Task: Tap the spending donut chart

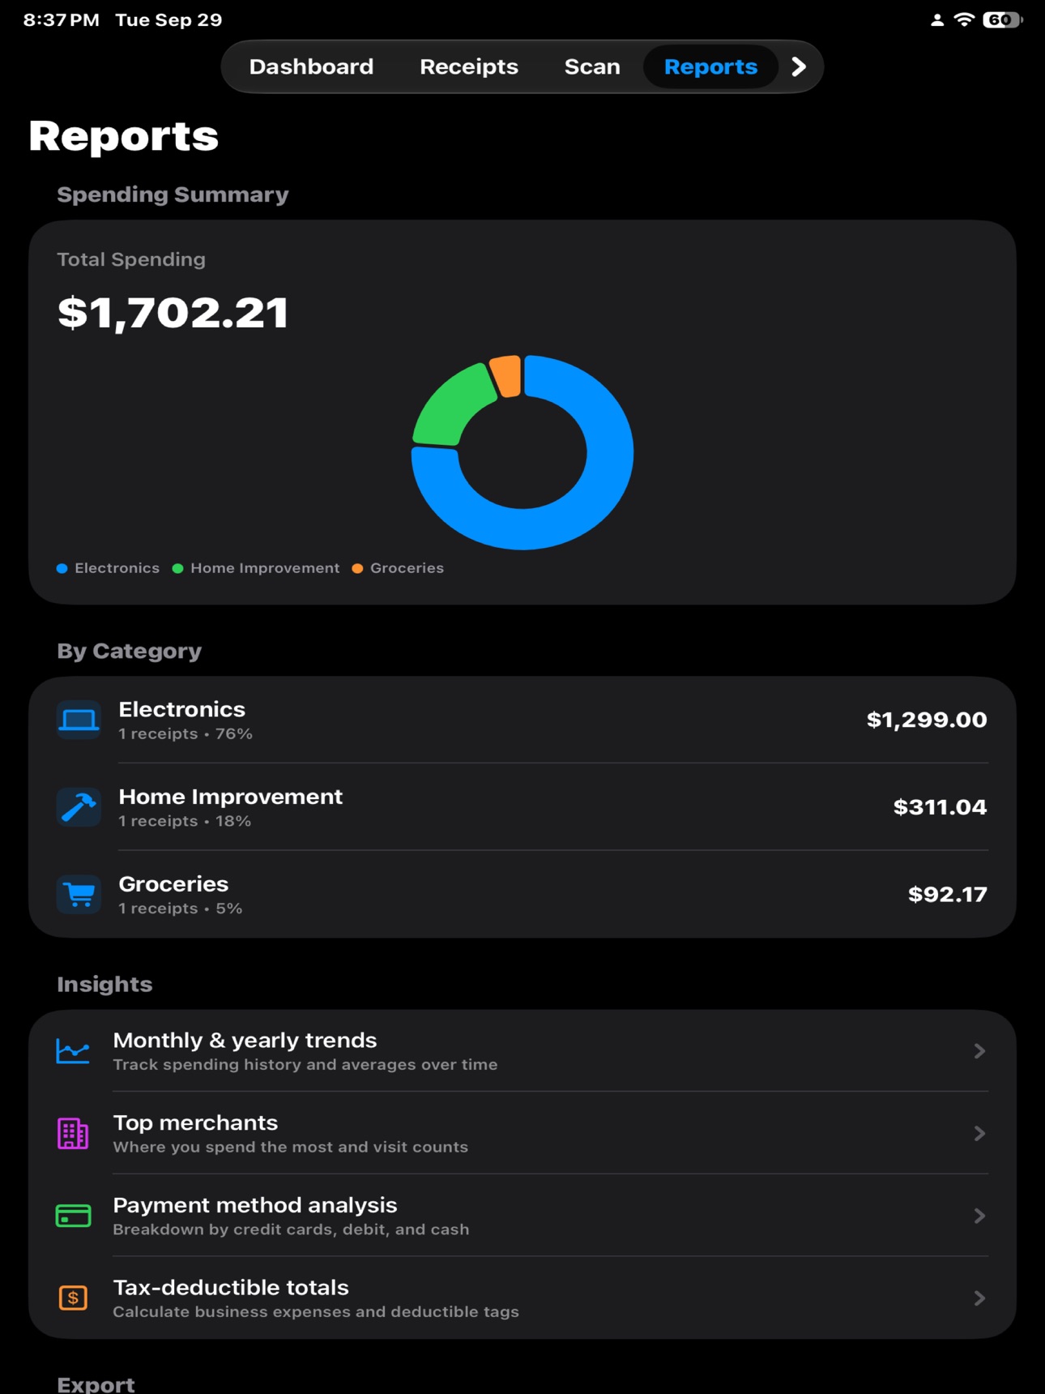Action: click(522, 452)
